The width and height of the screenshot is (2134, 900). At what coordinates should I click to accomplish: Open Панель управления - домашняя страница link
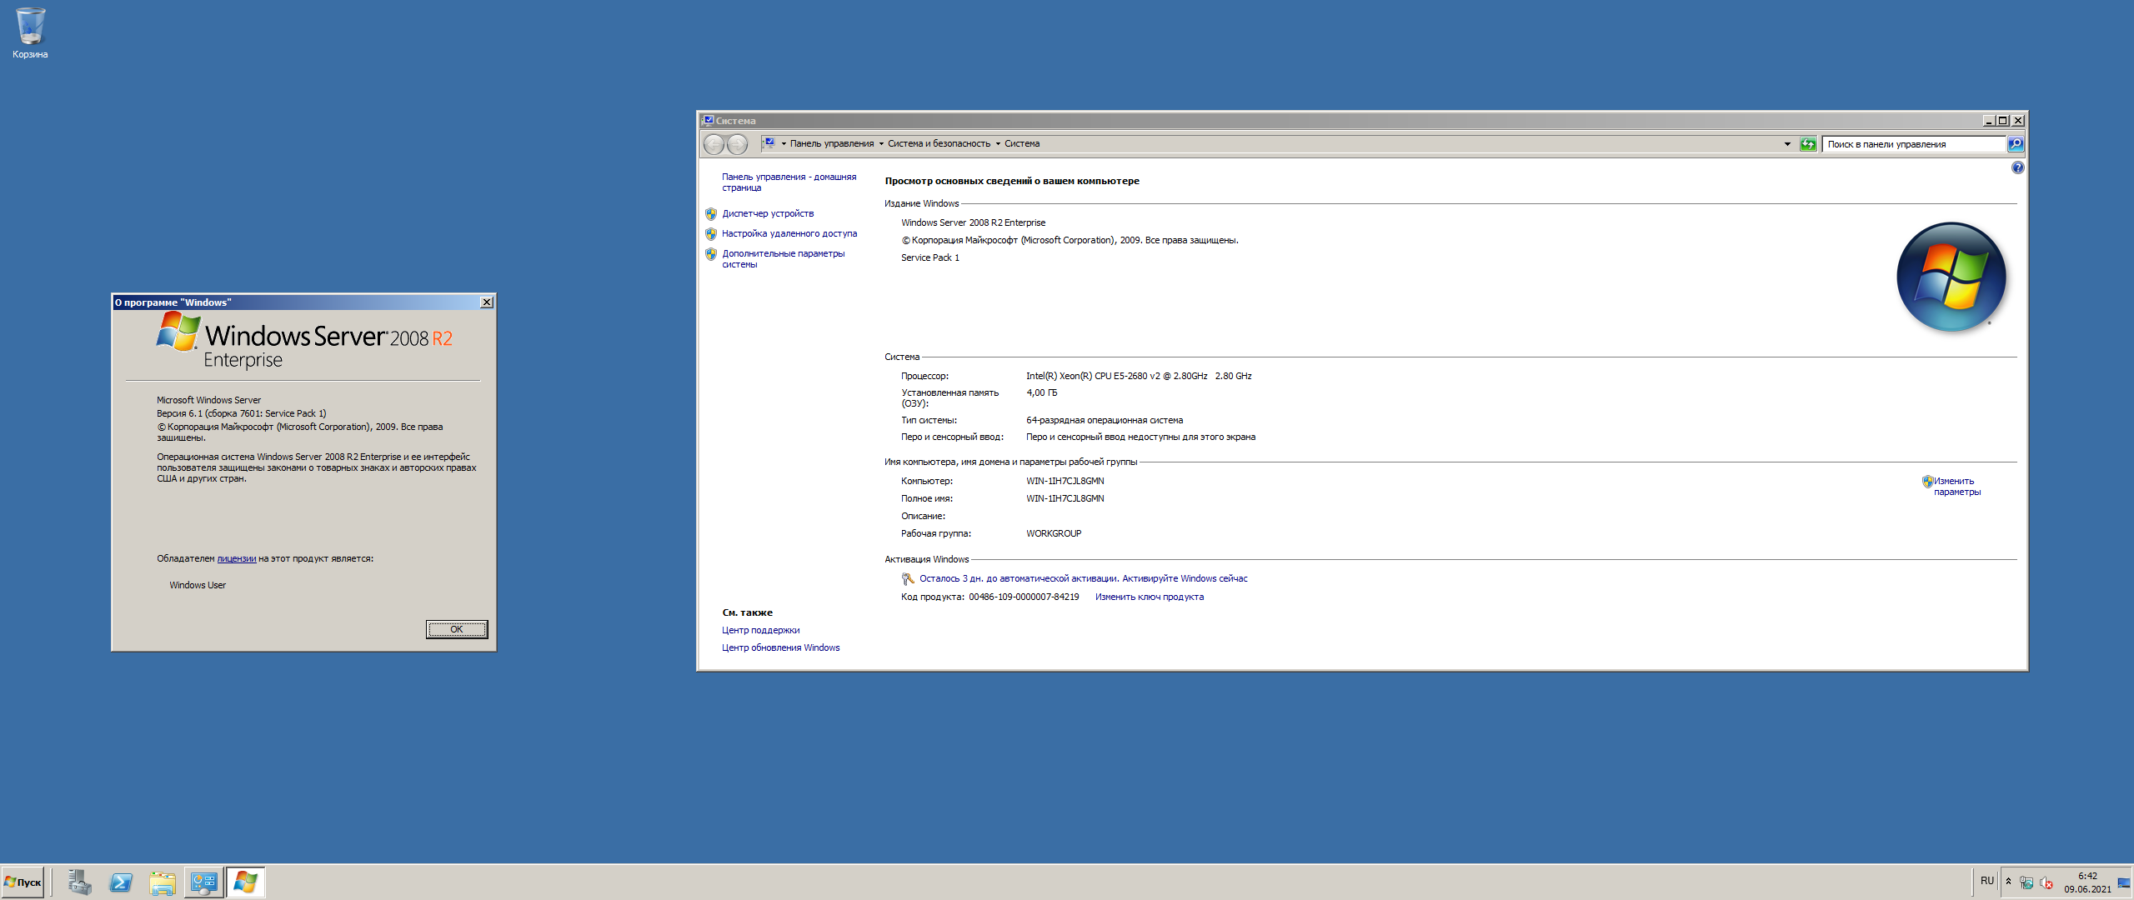pyautogui.click(x=789, y=182)
